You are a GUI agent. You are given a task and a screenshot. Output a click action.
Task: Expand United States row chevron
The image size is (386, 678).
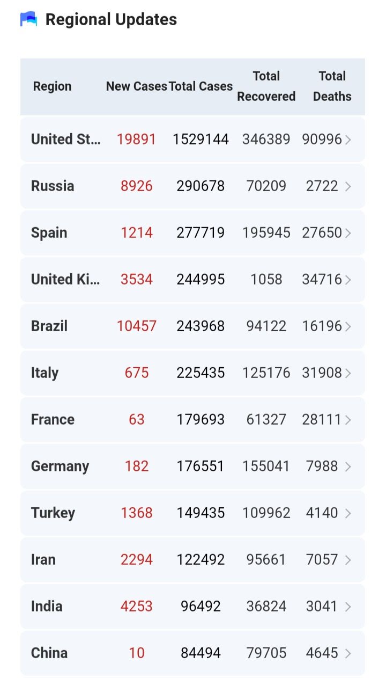pos(348,140)
